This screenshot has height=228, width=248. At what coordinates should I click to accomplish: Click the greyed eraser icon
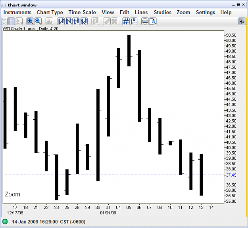click(107, 21)
